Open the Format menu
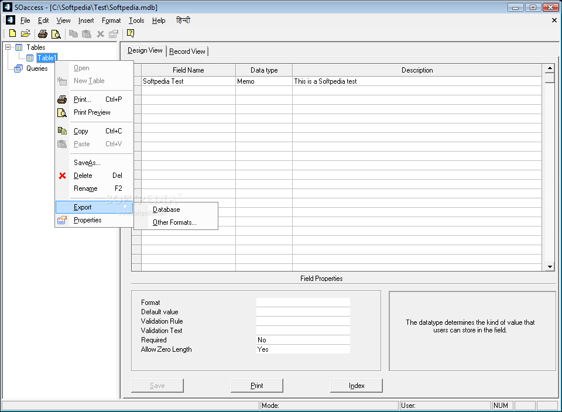 click(111, 20)
